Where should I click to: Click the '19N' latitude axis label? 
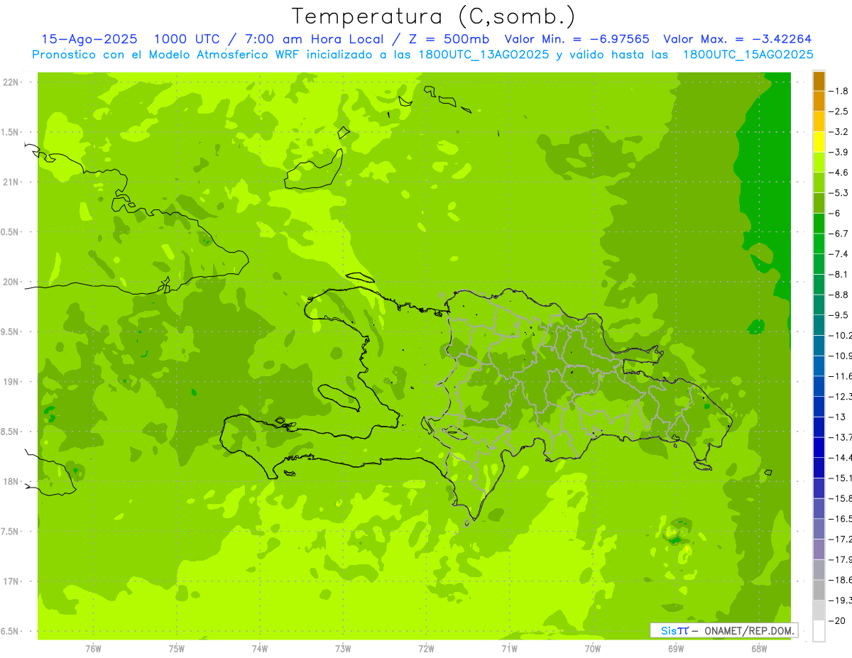pyautogui.click(x=11, y=381)
